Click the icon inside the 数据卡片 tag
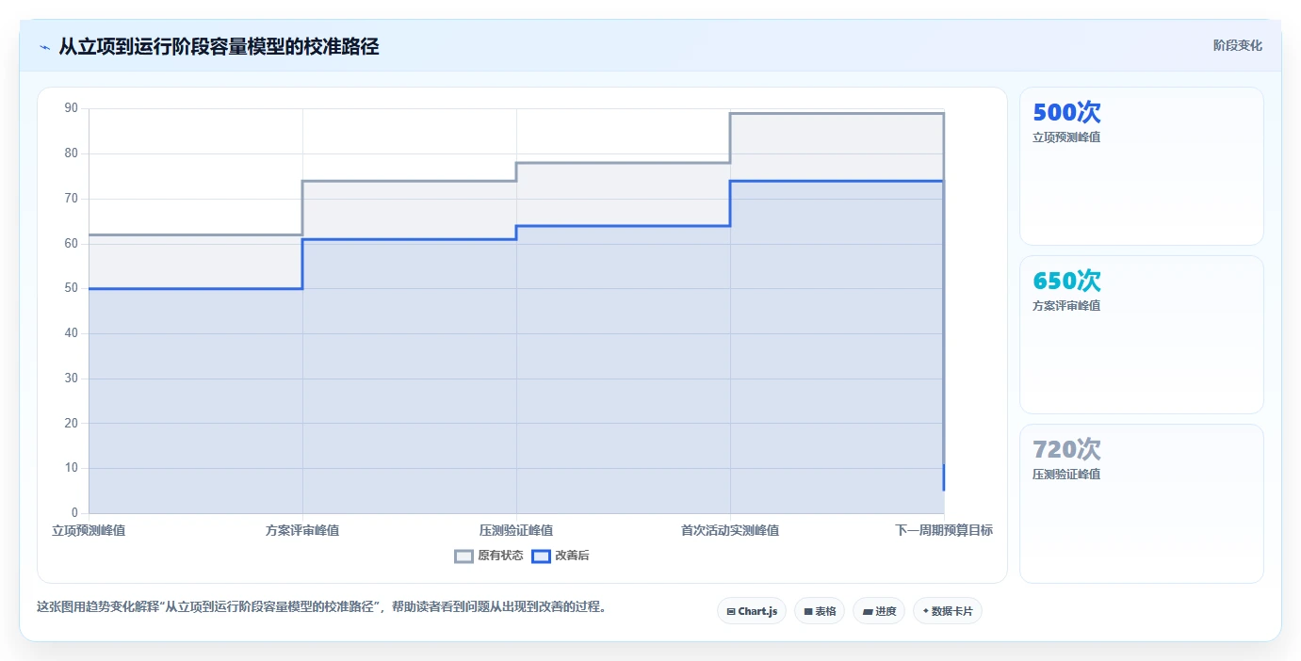Image resolution: width=1301 pixels, height=661 pixels. [x=926, y=611]
